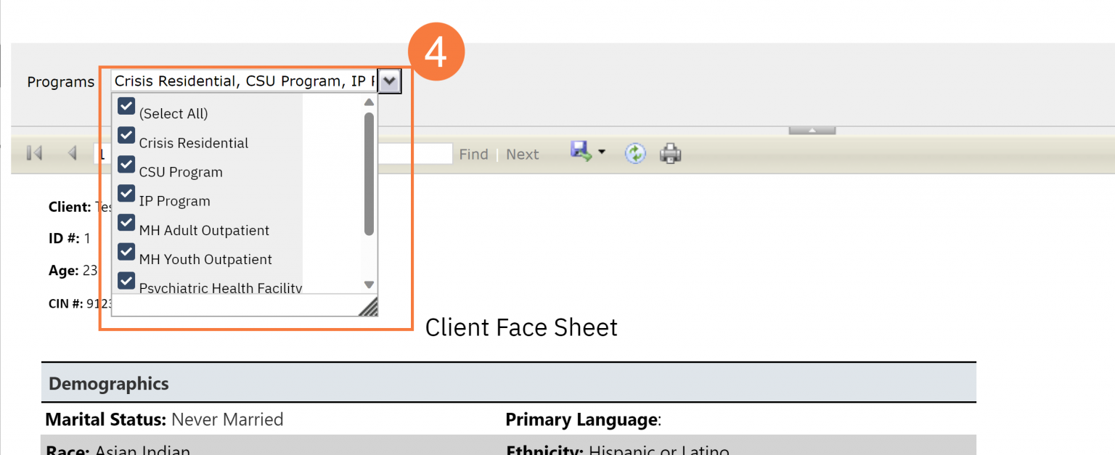Image resolution: width=1115 pixels, height=455 pixels.
Task: Uncheck Psychiatric Health Facility
Action: 126,281
